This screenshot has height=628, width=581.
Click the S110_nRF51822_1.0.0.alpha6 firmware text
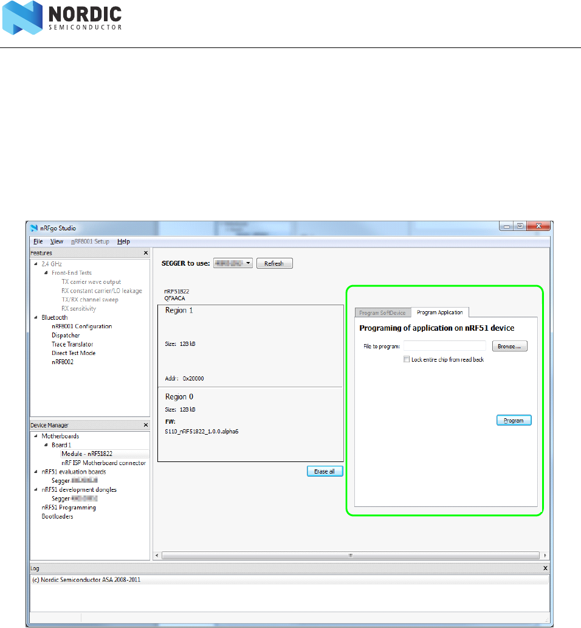pos(202,432)
